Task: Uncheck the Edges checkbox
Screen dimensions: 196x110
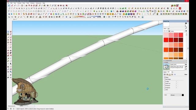Action: (165, 77)
